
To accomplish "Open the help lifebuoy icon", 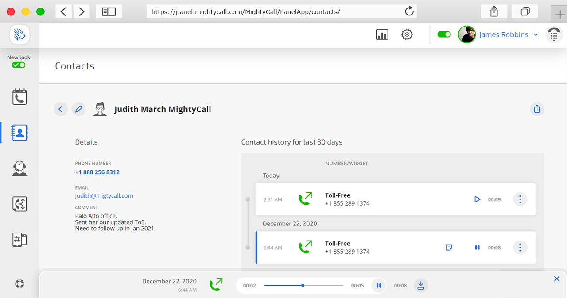I will [19, 284].
